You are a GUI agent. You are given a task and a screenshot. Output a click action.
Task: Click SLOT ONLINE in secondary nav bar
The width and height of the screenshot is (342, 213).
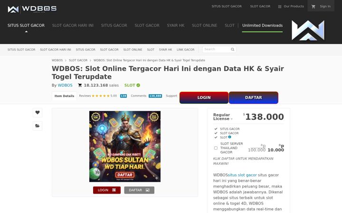133,50
